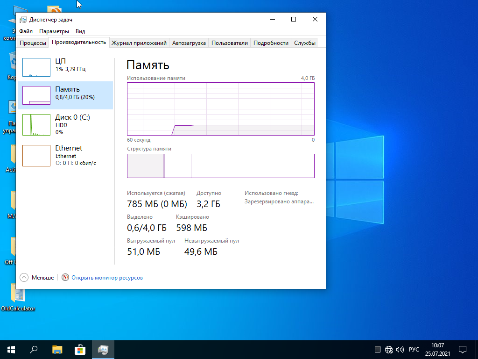
Task: Click the Доступно 3,2 ГБ value
Action: click(x=208, y=204)
